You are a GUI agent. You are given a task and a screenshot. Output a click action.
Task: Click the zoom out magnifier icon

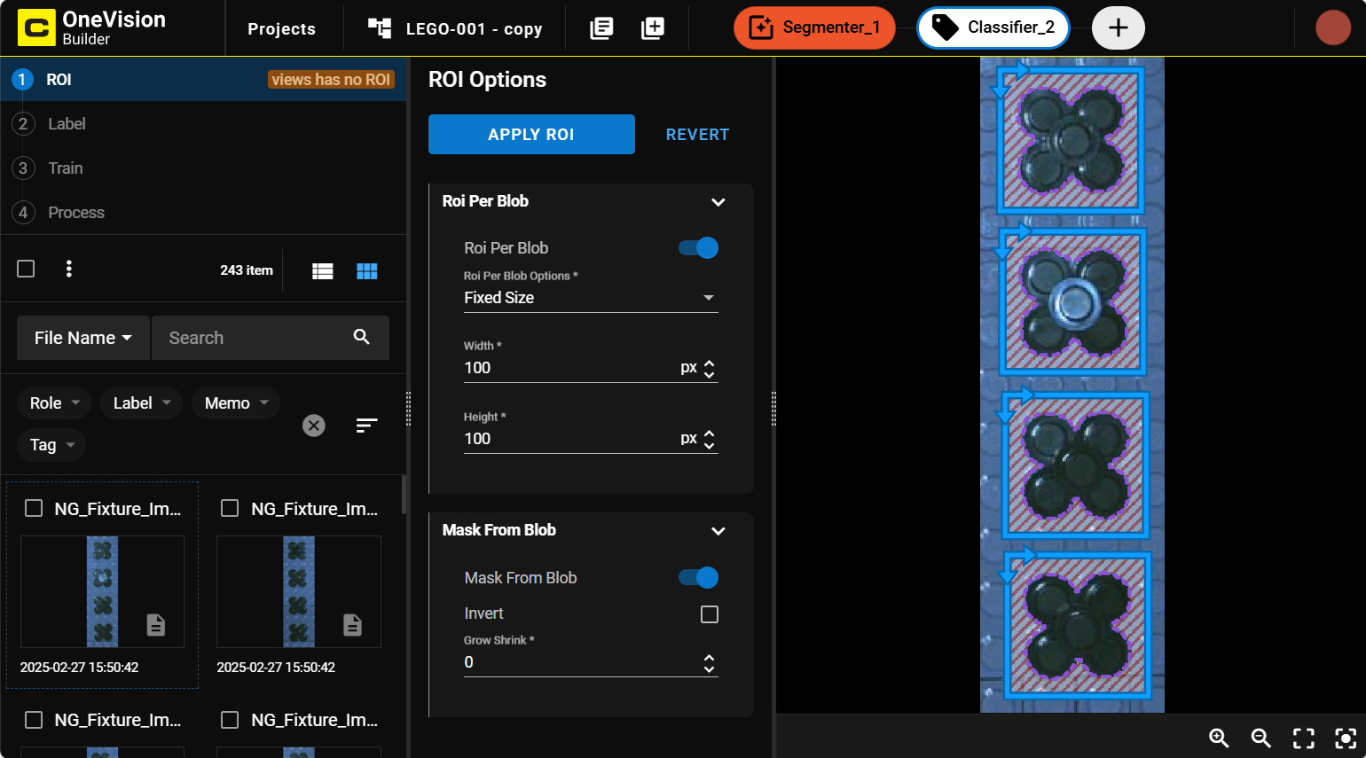pos(1260,738)
